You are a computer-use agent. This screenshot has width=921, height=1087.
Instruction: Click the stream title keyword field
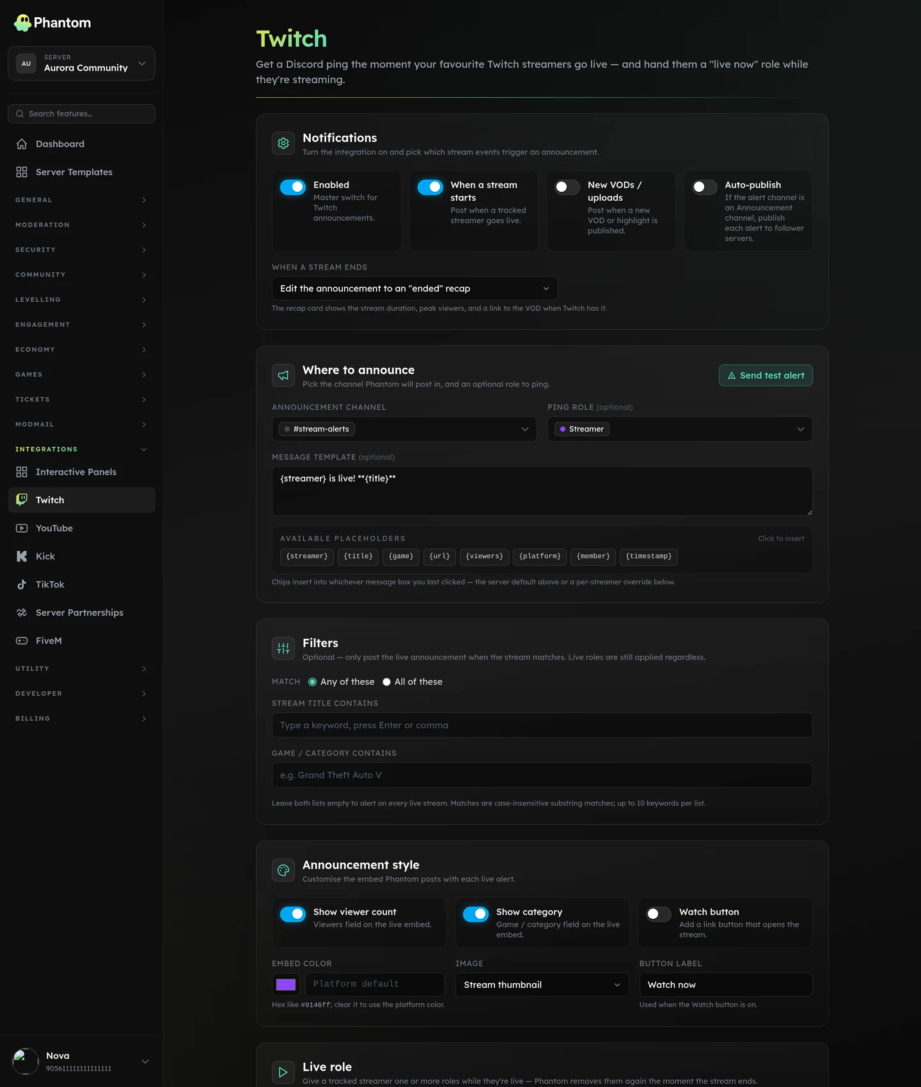click(542, 725)
